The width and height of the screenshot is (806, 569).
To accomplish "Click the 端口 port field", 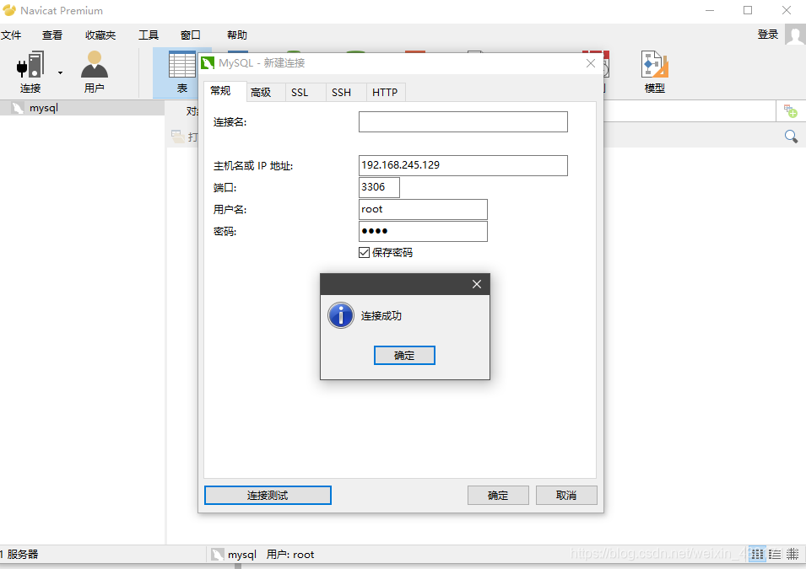I will coord(379,187).
